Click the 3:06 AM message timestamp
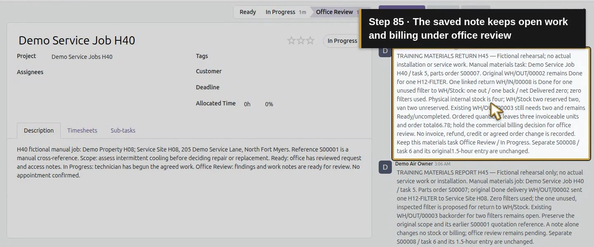Screen dimensions: 594x247 (x=442, y=164)
